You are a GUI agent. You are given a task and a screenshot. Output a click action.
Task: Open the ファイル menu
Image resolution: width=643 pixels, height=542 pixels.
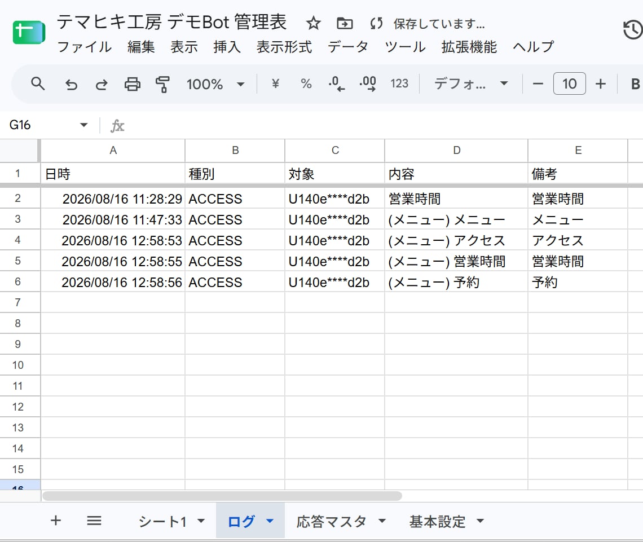click(x=84, y=47)
